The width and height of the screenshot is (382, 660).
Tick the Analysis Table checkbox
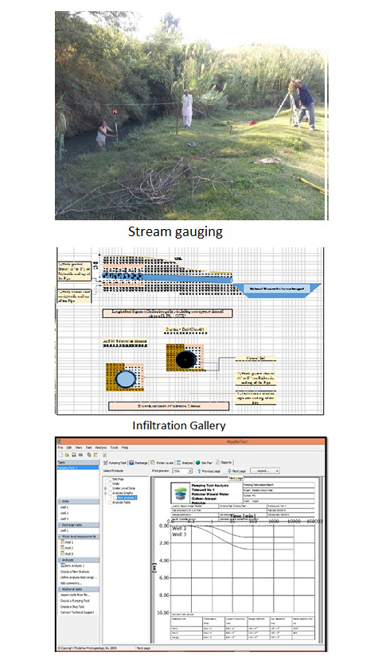pyautogui.click(x=110, y=503)
